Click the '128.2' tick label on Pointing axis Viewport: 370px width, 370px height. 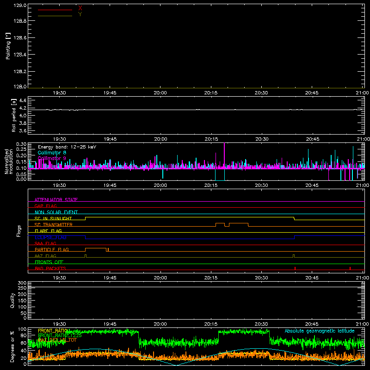coord(20,72)
